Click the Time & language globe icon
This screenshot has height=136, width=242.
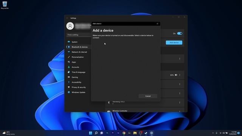pyautogui.click(x=69, y=72)
